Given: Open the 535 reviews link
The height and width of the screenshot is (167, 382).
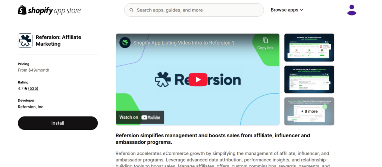Looking at the screenshot, I should pyautogui.click(x=33, y=88).
